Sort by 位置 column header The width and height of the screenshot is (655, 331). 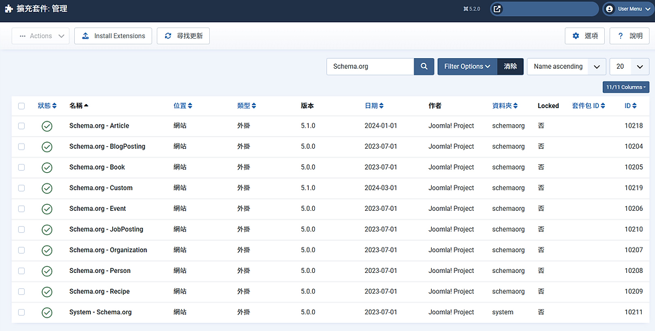[183, 106]
